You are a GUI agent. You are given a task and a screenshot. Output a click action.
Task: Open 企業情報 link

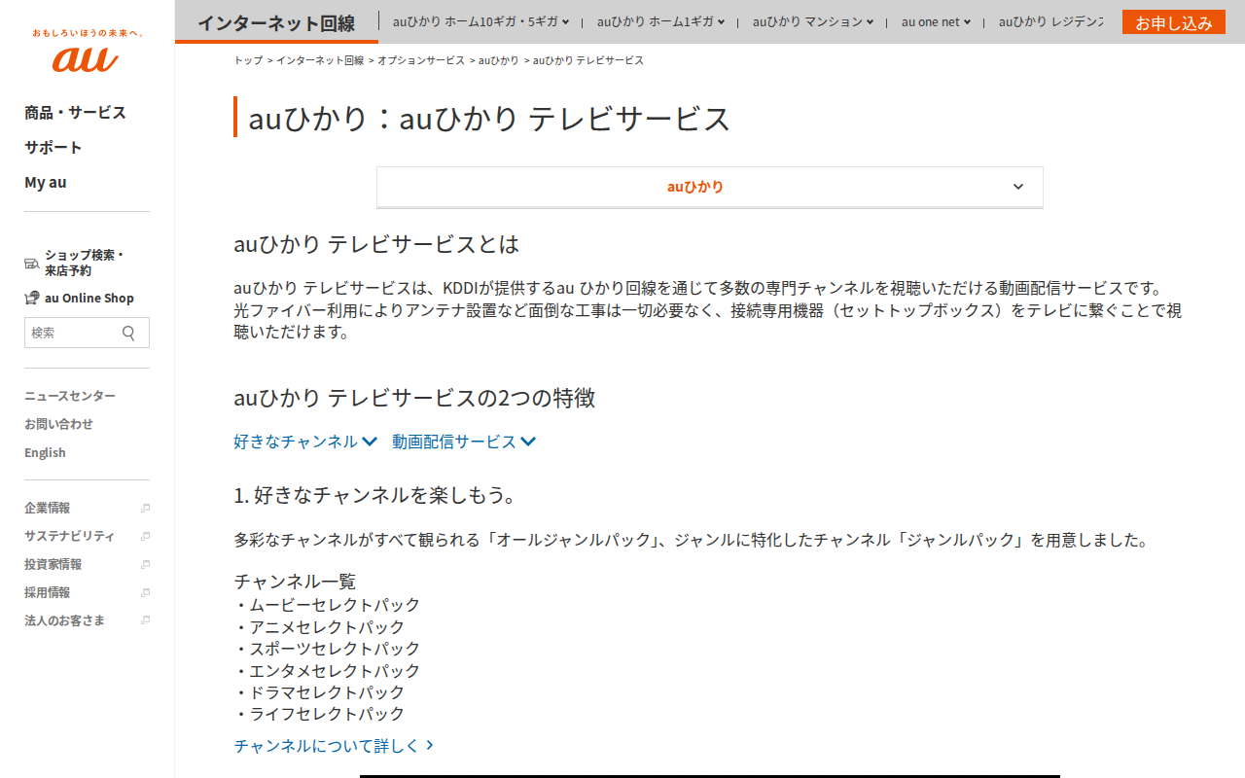tap(47, 508)
